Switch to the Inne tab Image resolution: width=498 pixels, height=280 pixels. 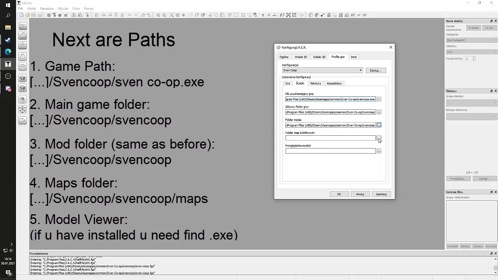coord(354,57)
